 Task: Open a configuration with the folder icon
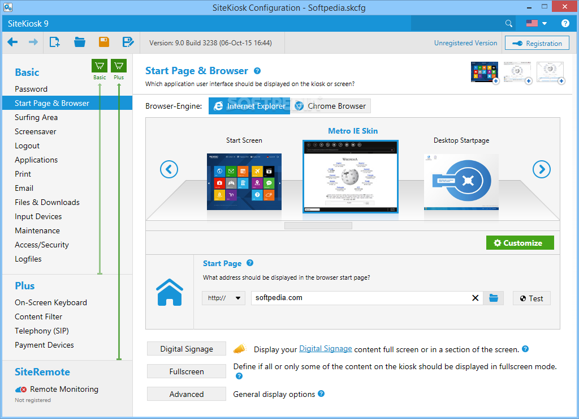[x=79, y=42]
